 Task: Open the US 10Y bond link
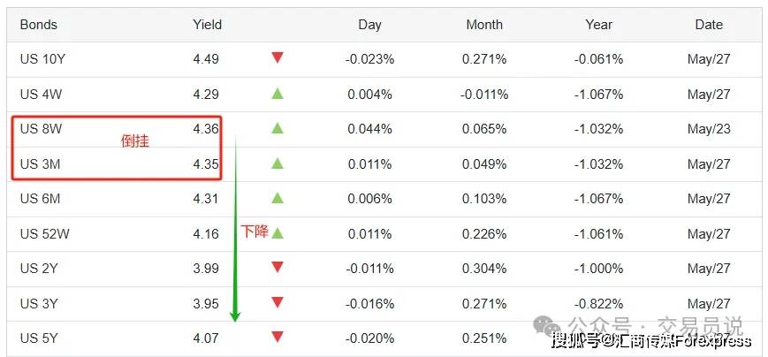(42, 59)
